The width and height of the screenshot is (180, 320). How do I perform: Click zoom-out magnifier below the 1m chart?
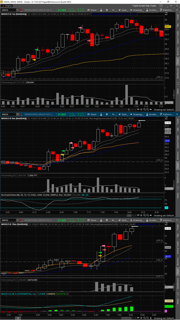[147, 110]
